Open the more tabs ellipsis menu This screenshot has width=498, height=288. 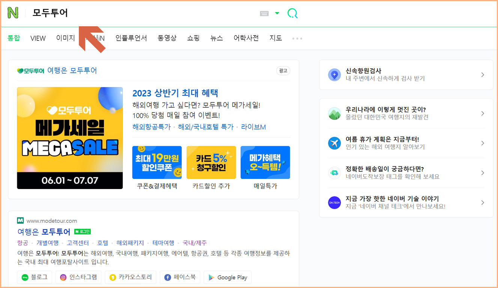click(297, 38)
